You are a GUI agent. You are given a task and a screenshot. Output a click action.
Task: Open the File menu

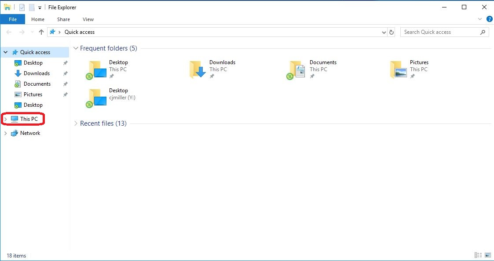pos(13,19)
